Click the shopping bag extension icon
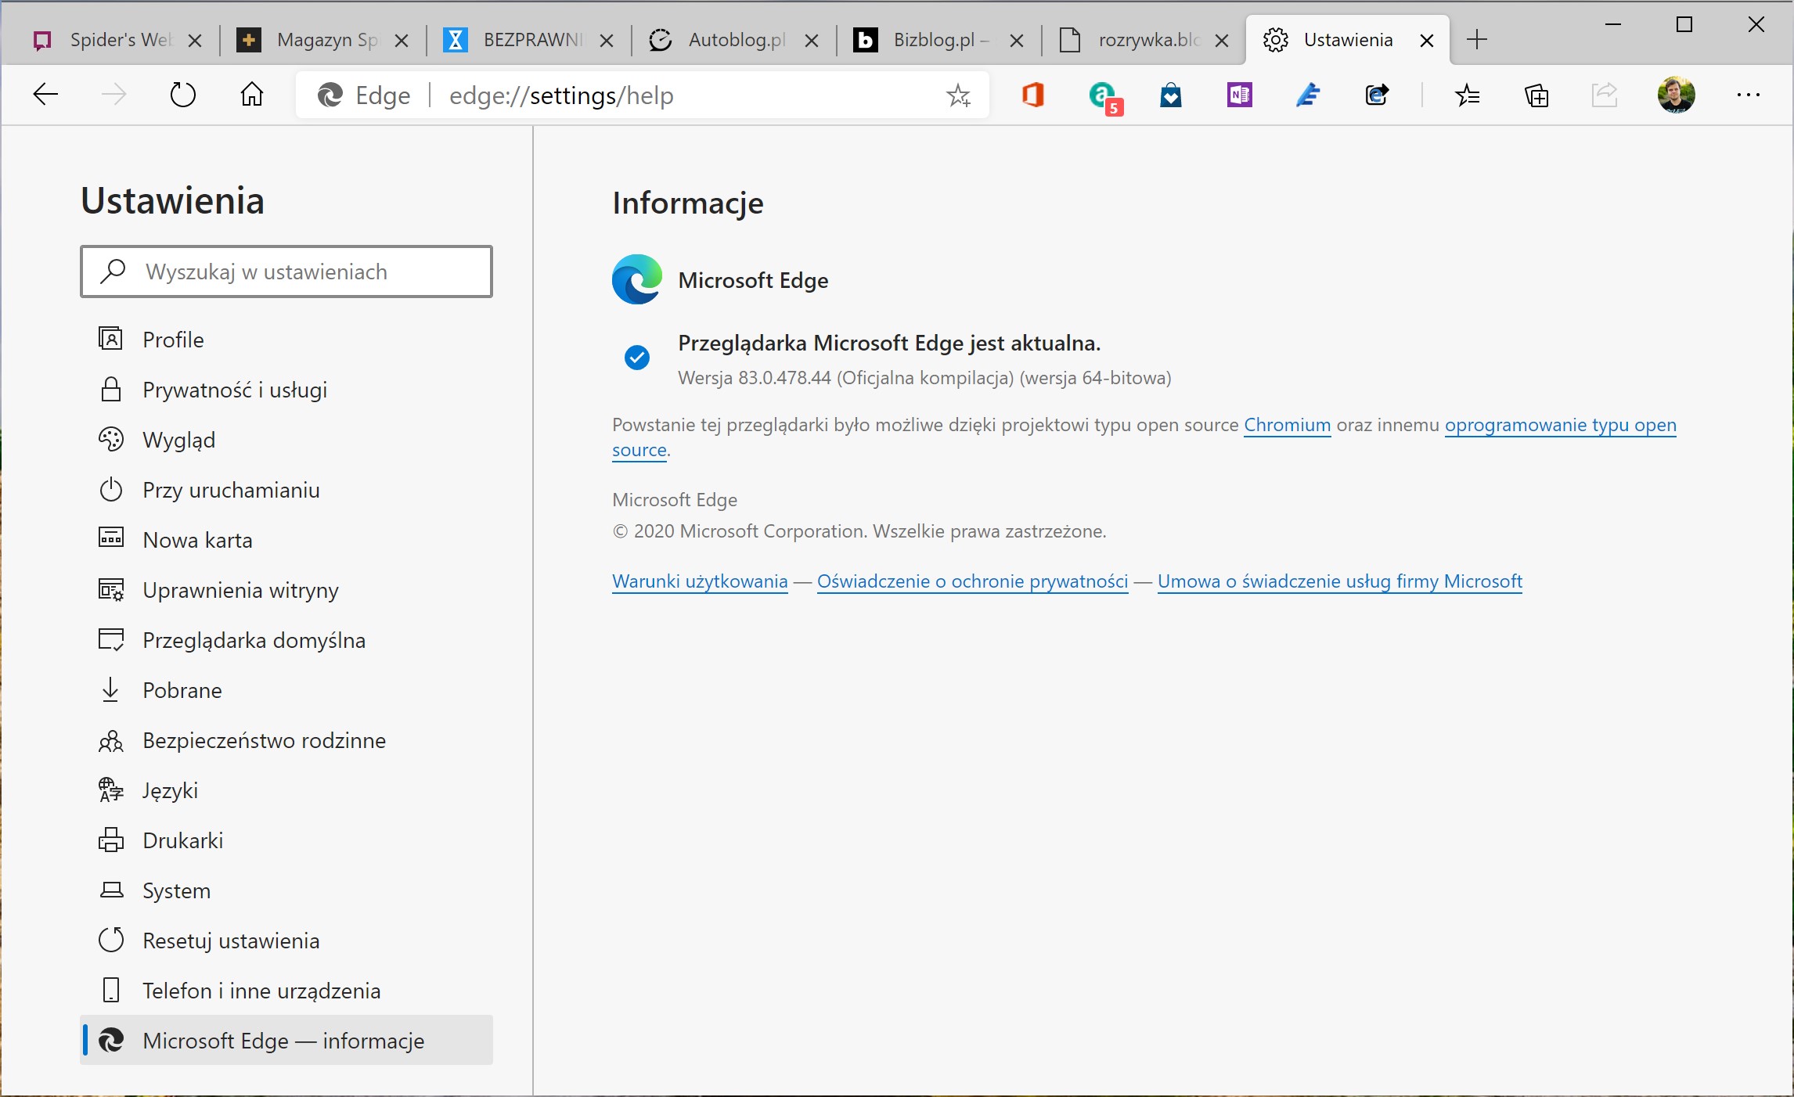Viewport: 1794px width, 1097px height. coord(1171,95)
